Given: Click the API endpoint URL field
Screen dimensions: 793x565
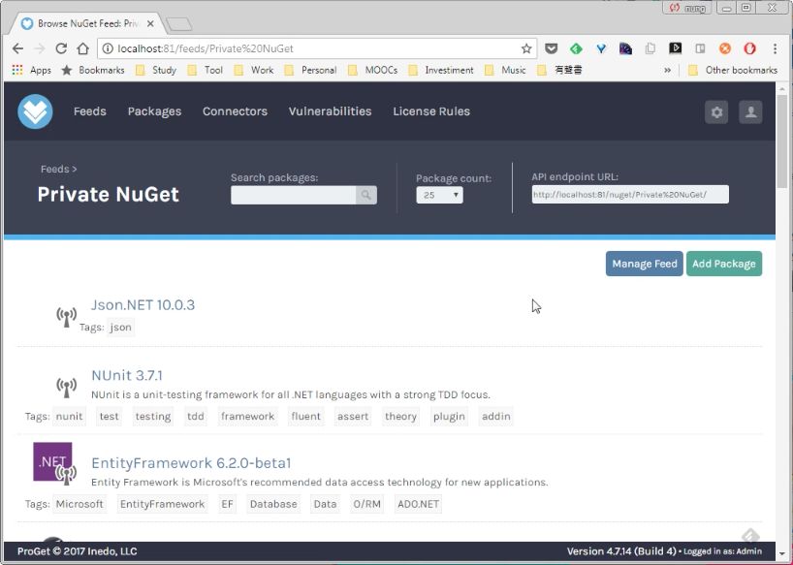Looking at the screenshot, I should coord(630,195).
